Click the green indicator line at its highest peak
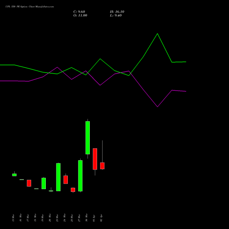 [158, 34]
